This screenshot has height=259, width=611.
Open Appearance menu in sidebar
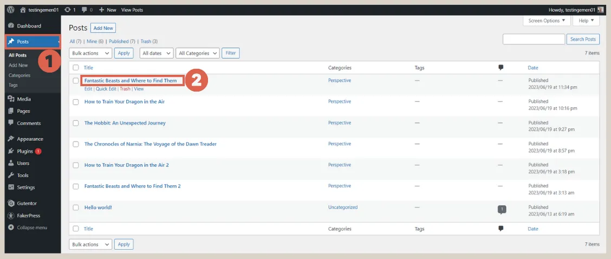coord(30,139)
